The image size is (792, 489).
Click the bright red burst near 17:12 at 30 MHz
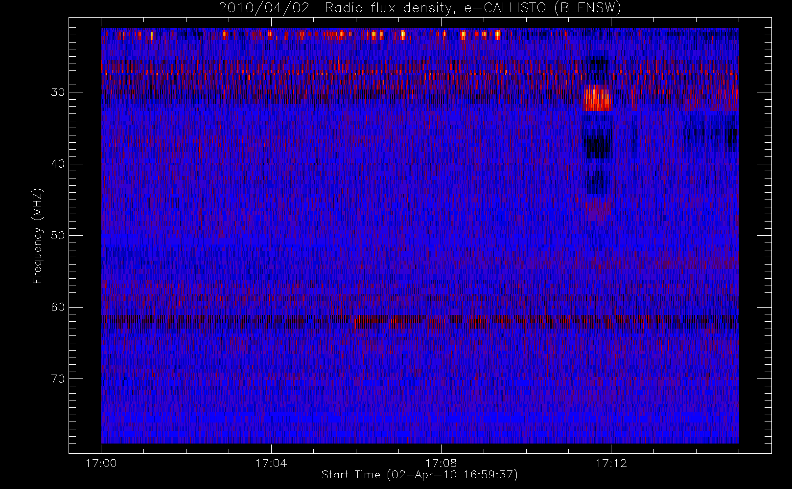(597, 98)
